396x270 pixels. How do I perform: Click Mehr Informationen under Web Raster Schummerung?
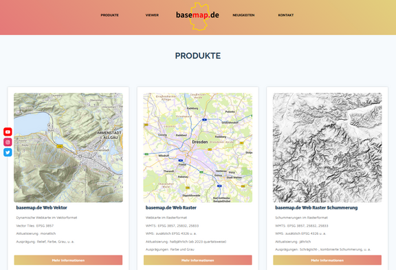[x=327, y=260]
